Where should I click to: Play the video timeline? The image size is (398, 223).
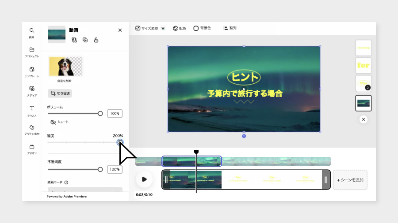point(144,179)
